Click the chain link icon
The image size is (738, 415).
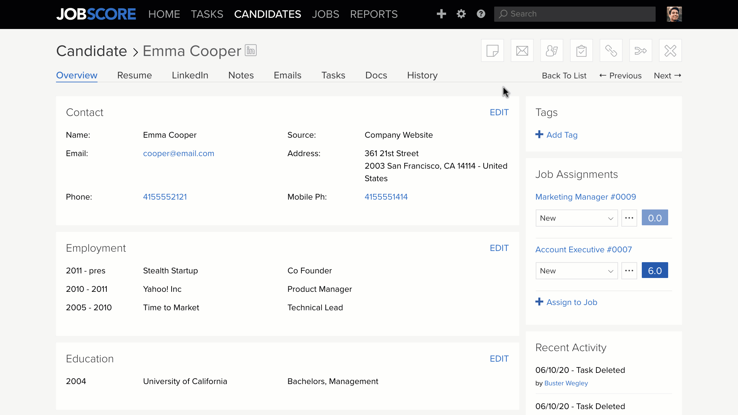tap(611, 50)
